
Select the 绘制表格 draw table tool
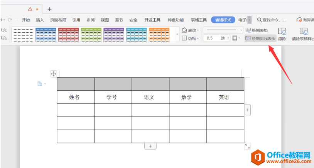(x=257, y=30)
